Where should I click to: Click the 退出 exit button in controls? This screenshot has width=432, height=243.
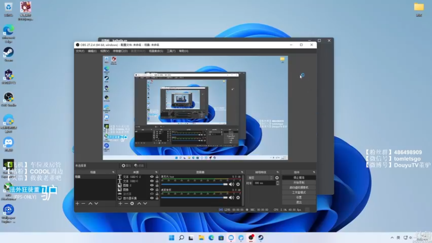(x=299, y=202)
